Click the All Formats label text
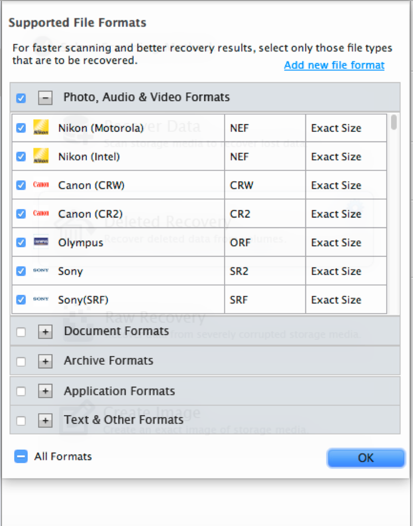This screenshot has width=413, height=526. pos(63,456)
